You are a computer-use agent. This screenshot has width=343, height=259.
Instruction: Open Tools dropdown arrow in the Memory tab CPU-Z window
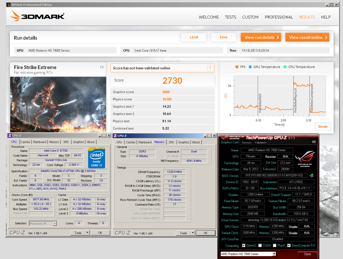(193, 233)
